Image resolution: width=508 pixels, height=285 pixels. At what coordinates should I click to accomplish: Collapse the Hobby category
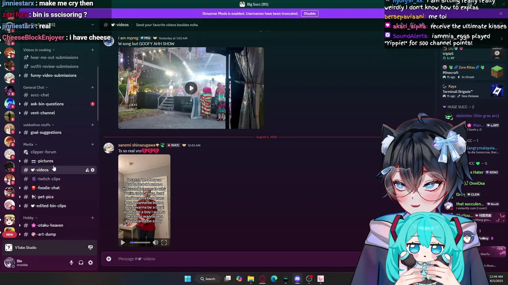[30, 218]
